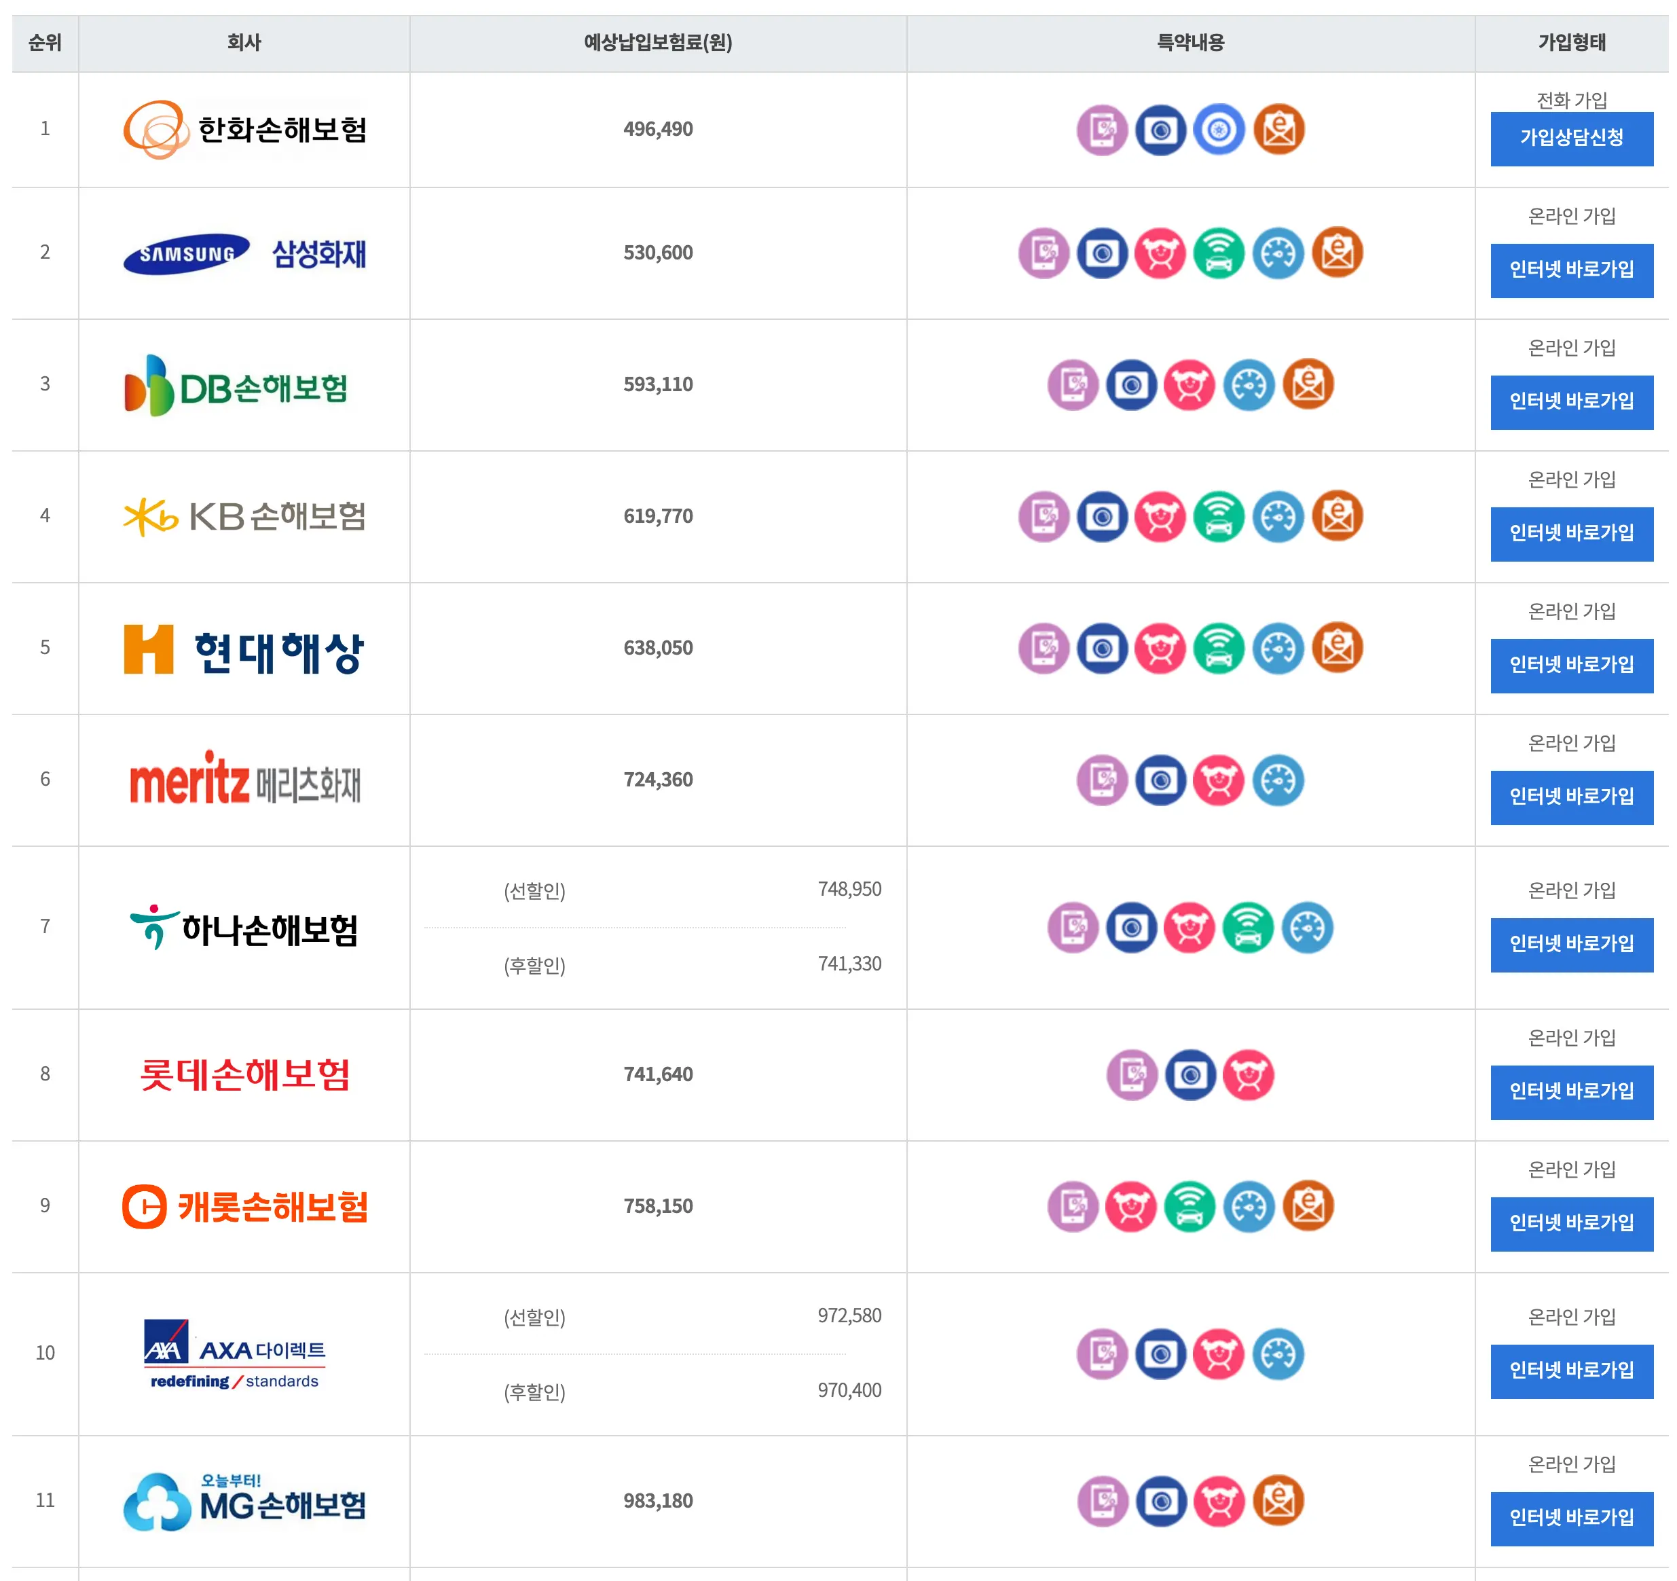
Task: Click Samsung Fire's purple mobile discount icon
Action: [1044, 253]
